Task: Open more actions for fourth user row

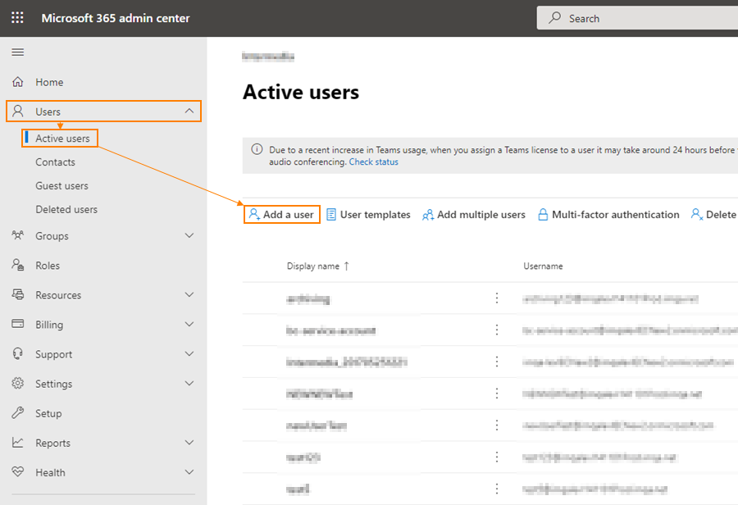Action: [x=497, y=394]
